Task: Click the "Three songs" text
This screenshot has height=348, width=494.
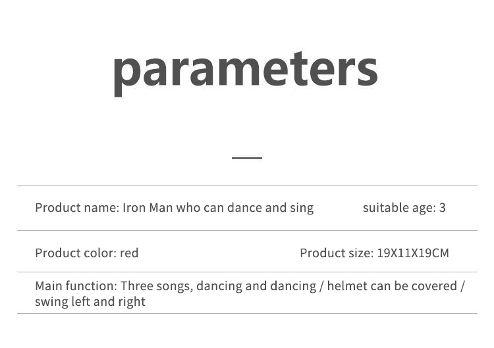Action: click(155, 286)
